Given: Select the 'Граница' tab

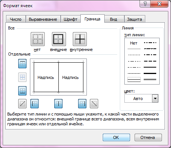Looking at the screenshot, I should point(93,19).
